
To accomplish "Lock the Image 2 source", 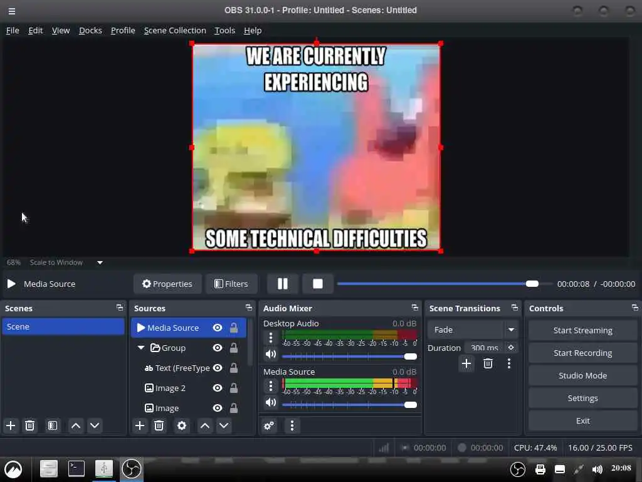I will click(234, 388).
